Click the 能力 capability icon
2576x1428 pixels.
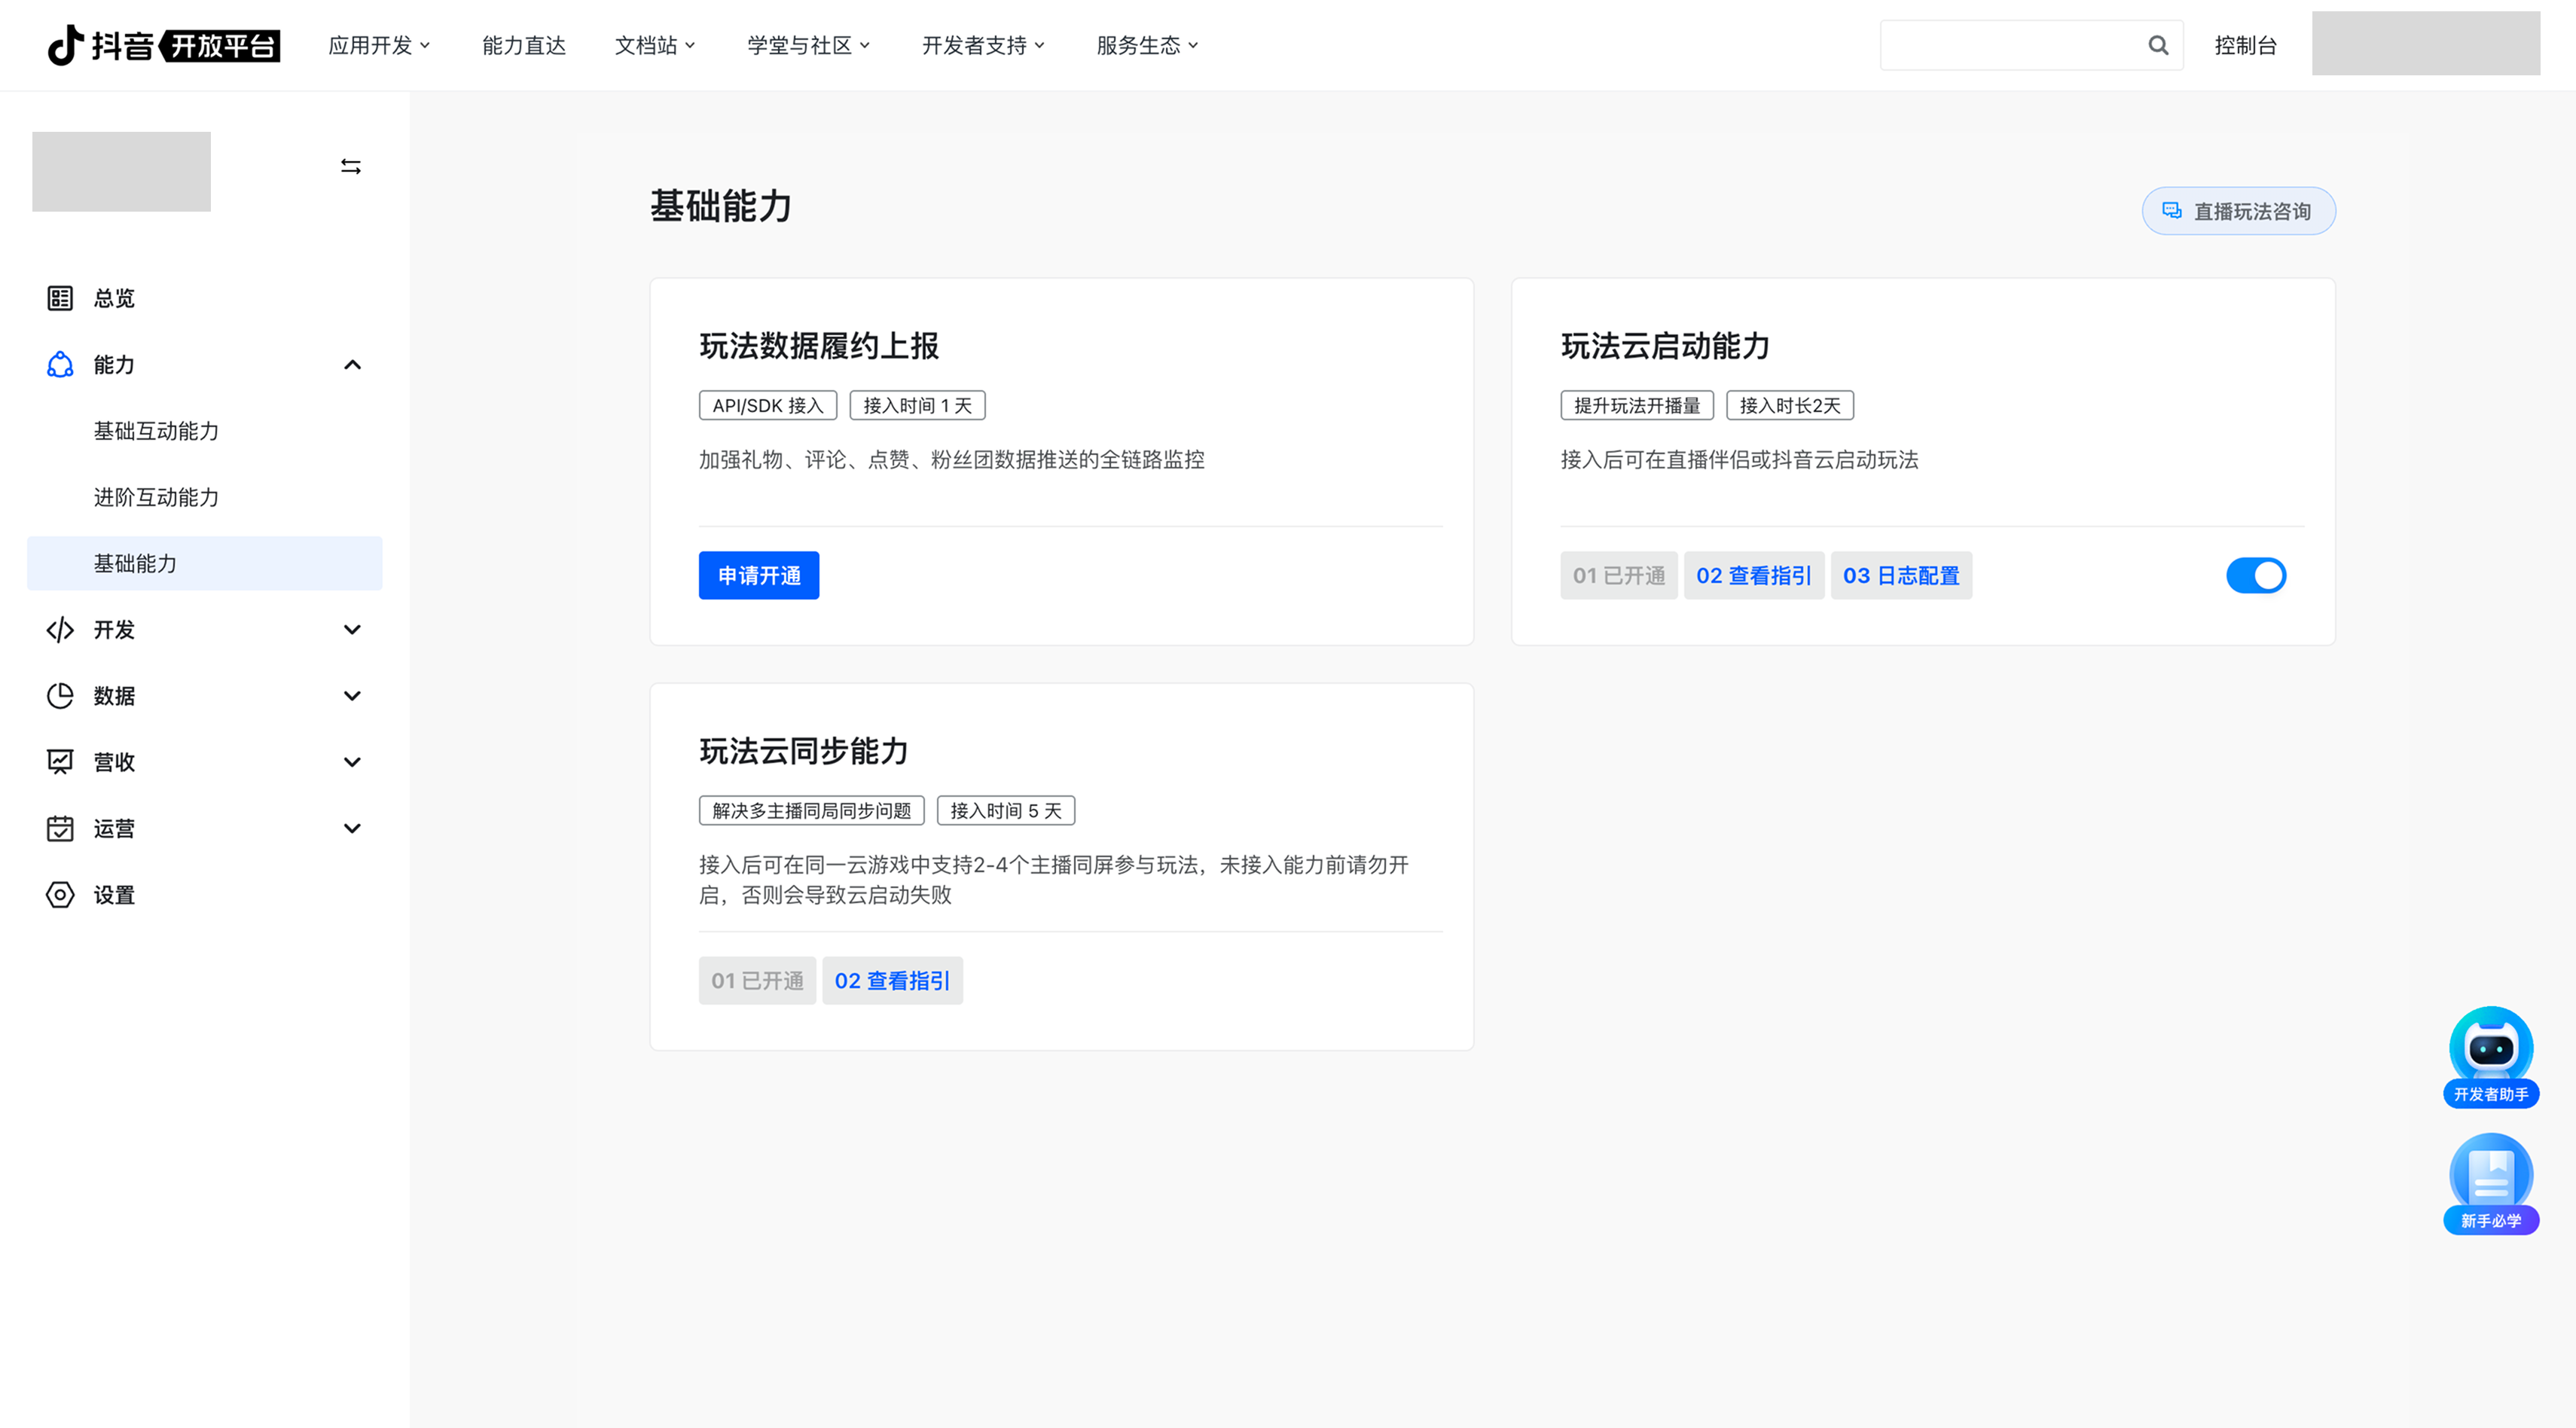[x=60, y=364]
